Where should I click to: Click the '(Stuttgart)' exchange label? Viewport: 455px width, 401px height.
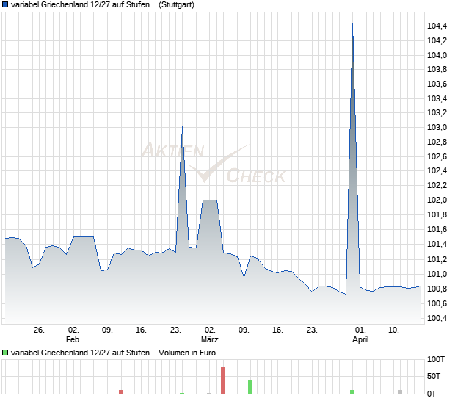point(176,4)
